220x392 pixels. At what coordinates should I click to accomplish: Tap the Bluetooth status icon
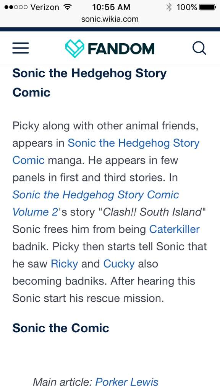point(169,7)
